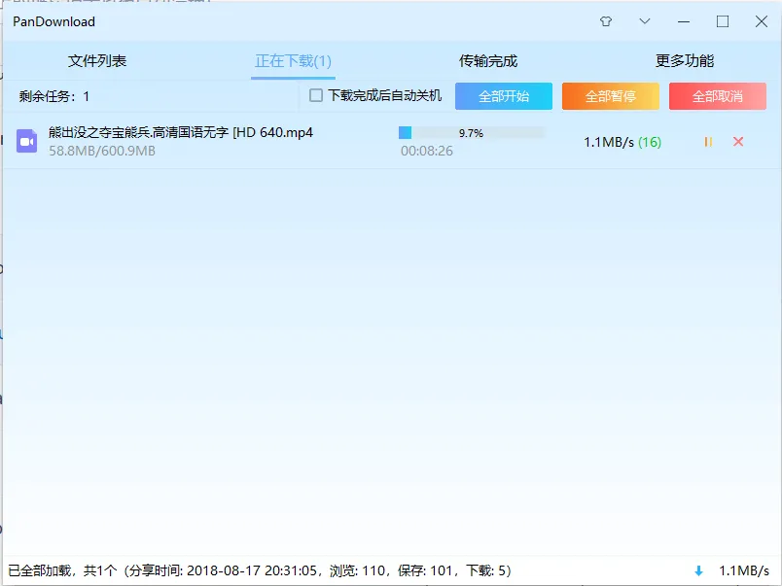Click the 全部取消 button
782x586 pixels.
coord(717,96)
